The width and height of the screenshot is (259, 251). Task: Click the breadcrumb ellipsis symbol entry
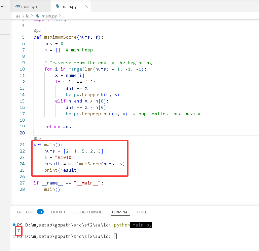(x=64, y=16)
